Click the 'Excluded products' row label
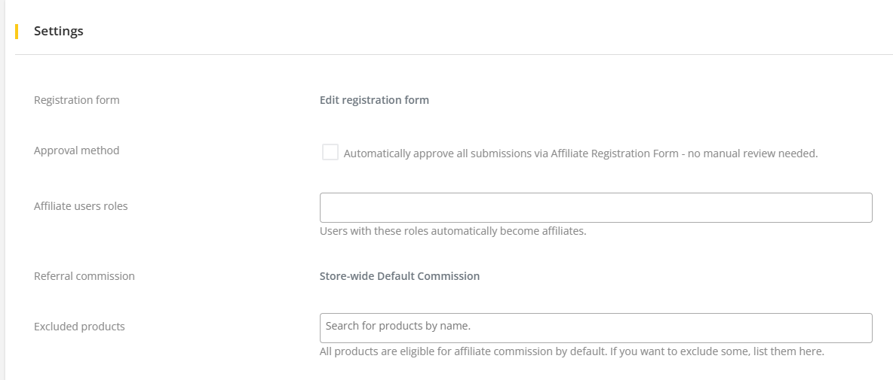The height and width of the screenshot is (380, 893). (79, 327)
